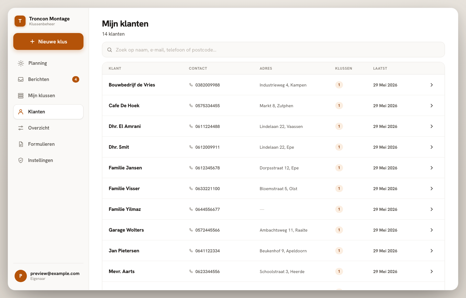Screen dimensions: 466x298
Task: Click address Industrieweg 4, Kampen
Action: pyautogui.click(x=283, y=85)
